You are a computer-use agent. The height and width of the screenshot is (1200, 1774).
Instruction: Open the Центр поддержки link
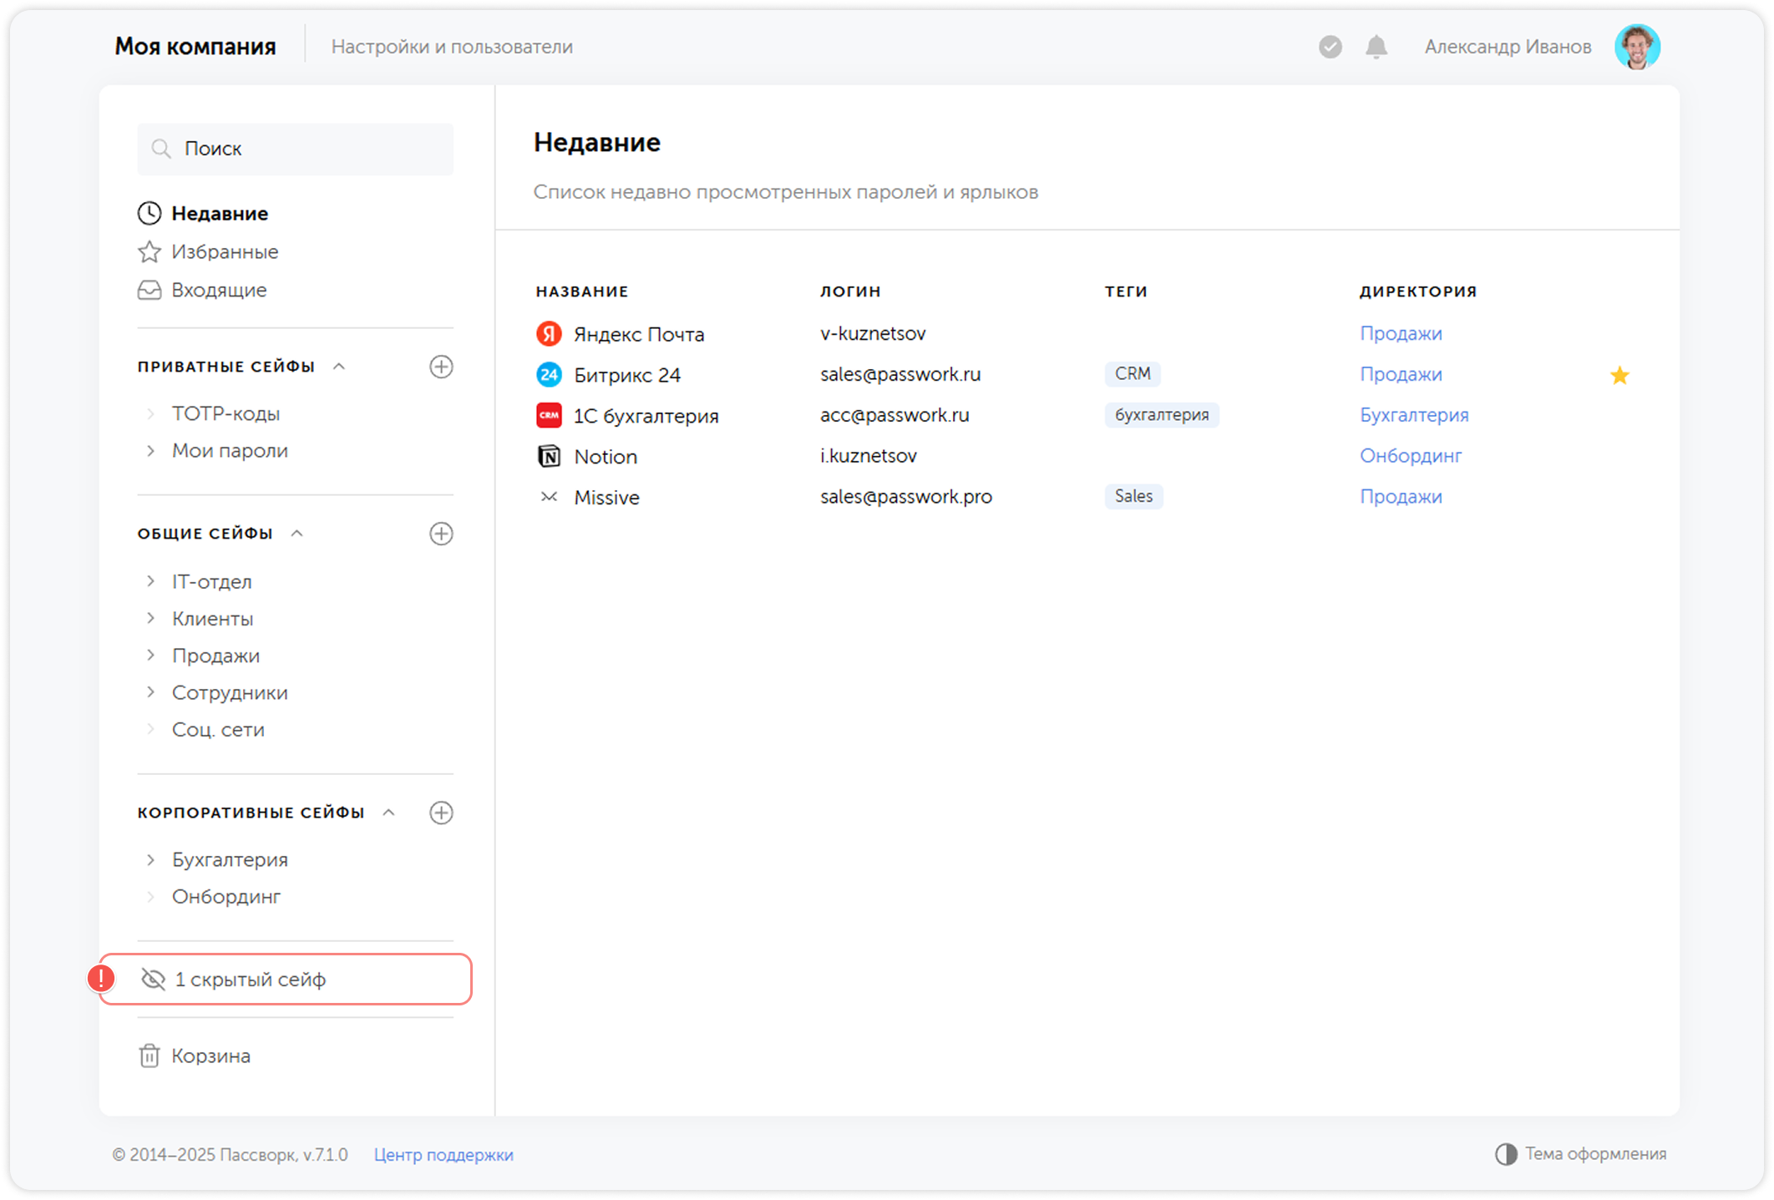point(443,1155)
